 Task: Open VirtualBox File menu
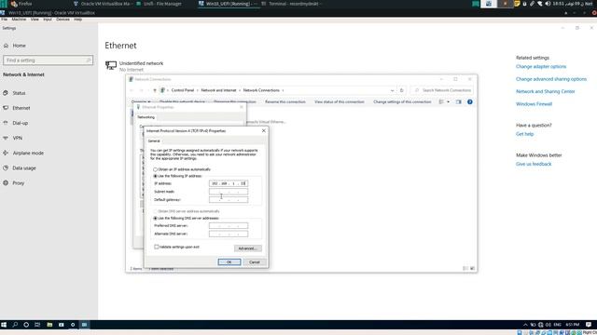[4, 20]
